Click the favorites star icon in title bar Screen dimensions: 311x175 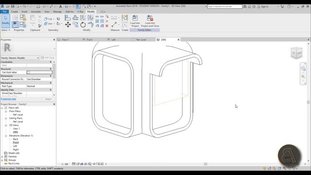tap(254, 6)
